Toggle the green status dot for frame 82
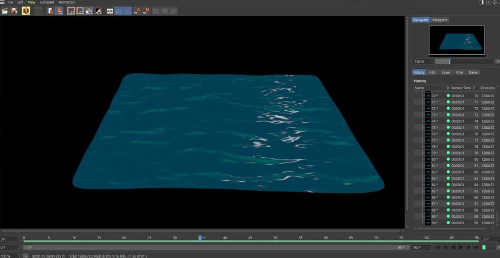500x258 pixels. [448, 172]
